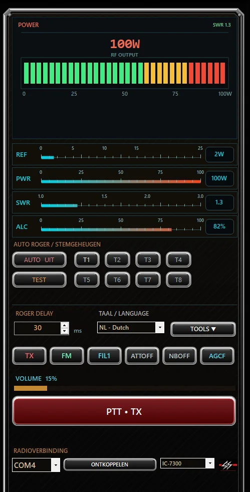Click the ROGER DELAY label

(34, 313)
